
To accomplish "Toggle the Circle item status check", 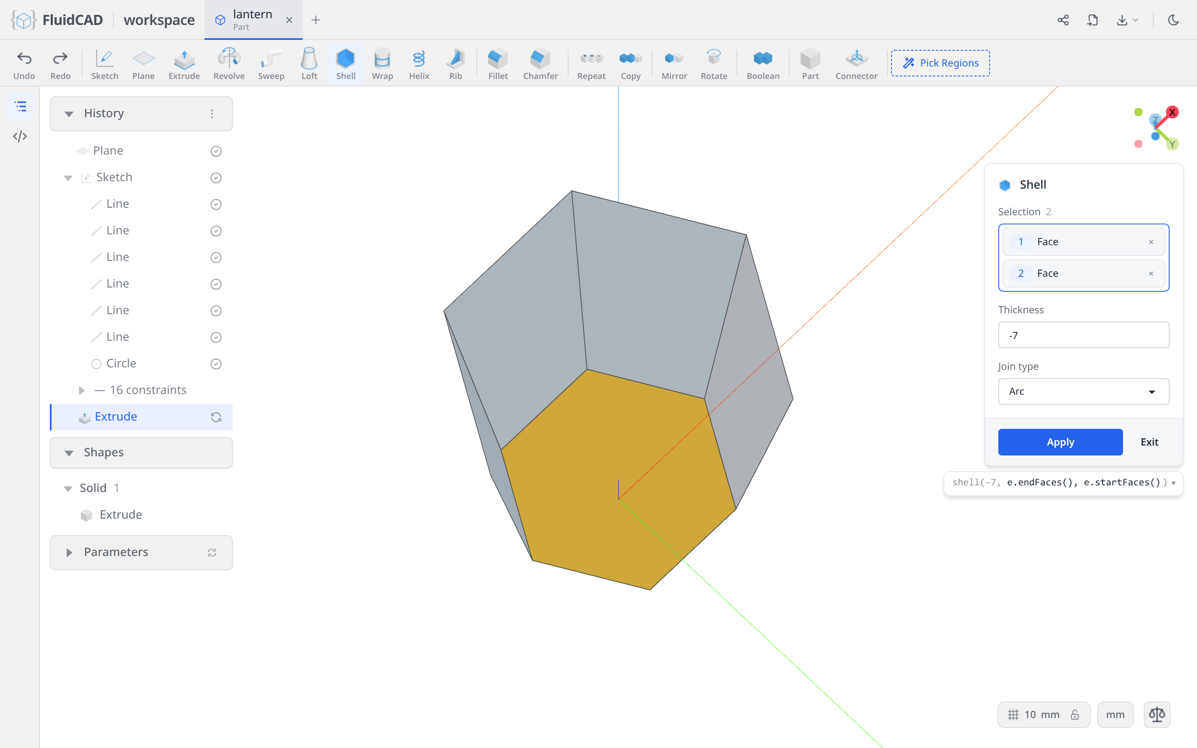I will tap(216, 364).
